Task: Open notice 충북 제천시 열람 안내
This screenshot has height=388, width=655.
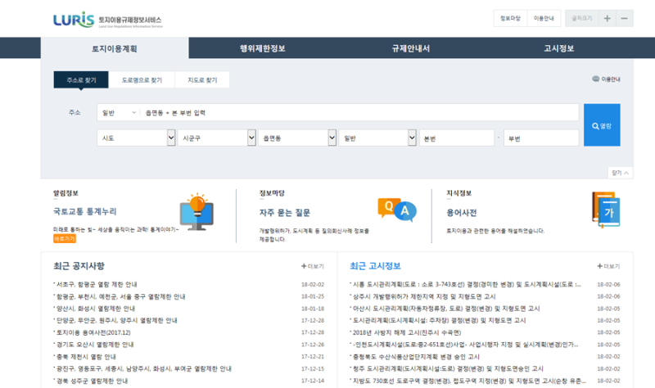Action: [86, 357]
